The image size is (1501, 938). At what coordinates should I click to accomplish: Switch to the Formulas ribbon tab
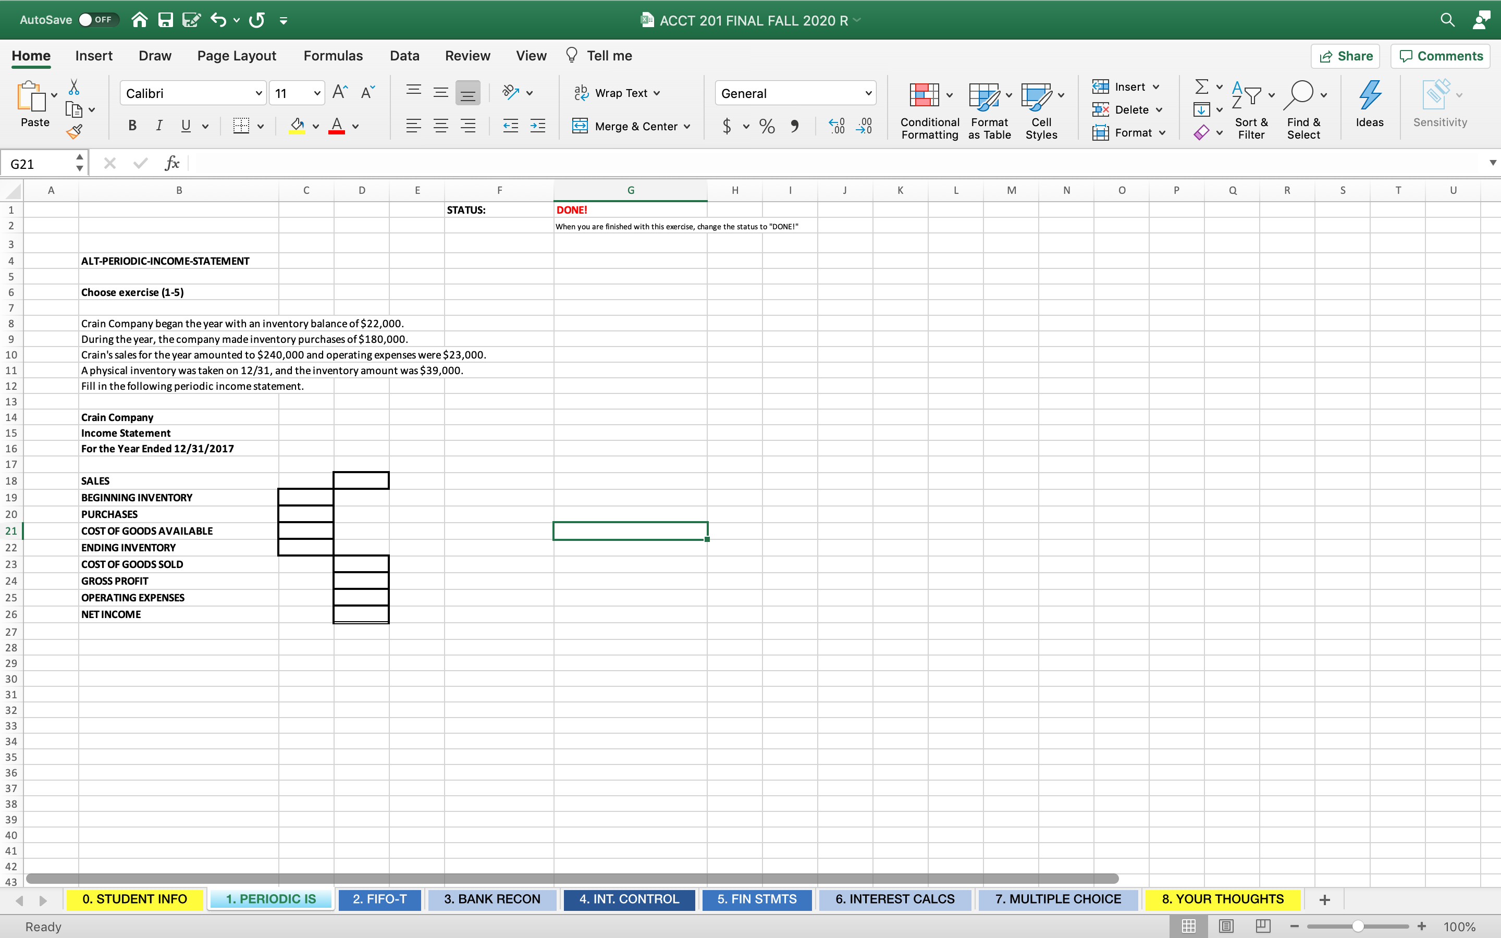pyautogui.click(x=333, y=55)
